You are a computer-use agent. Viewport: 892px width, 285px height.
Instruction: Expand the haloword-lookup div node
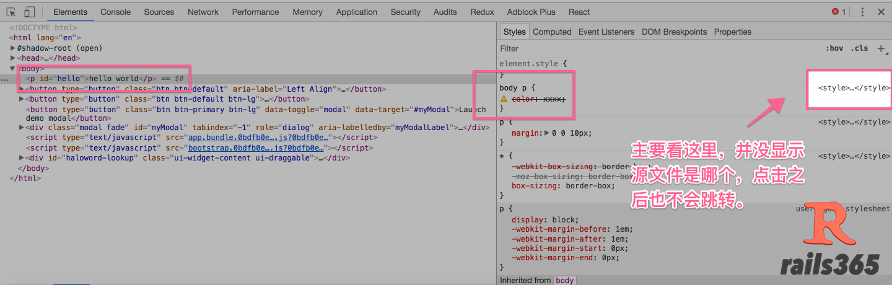tap(22, 158)
